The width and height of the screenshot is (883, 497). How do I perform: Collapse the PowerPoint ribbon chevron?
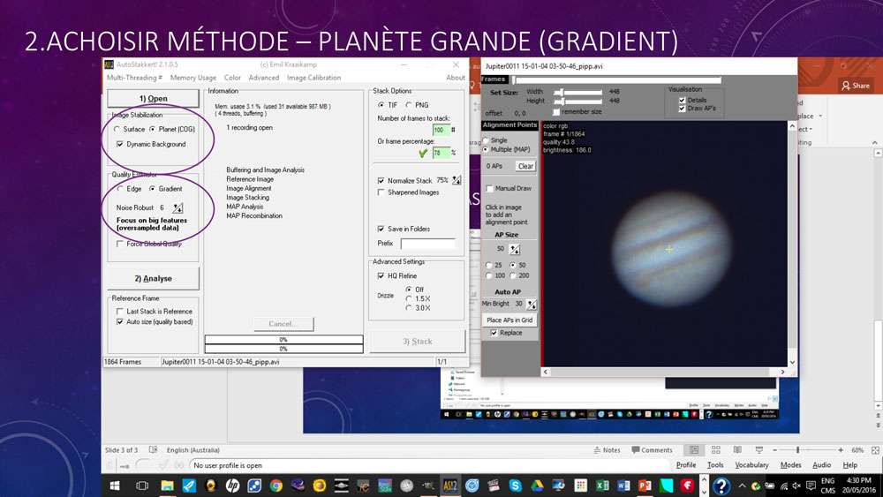[x=874, y=142]
